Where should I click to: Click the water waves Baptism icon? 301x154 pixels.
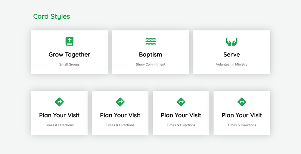[150, 41]
